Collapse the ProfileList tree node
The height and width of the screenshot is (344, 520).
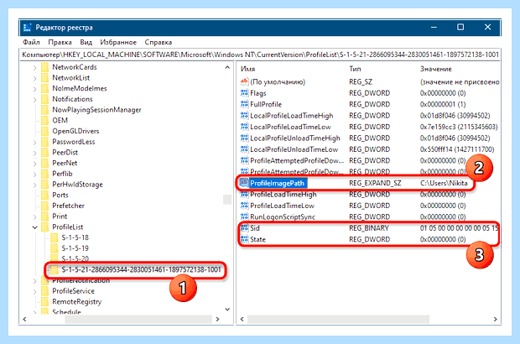click(35, 227)
